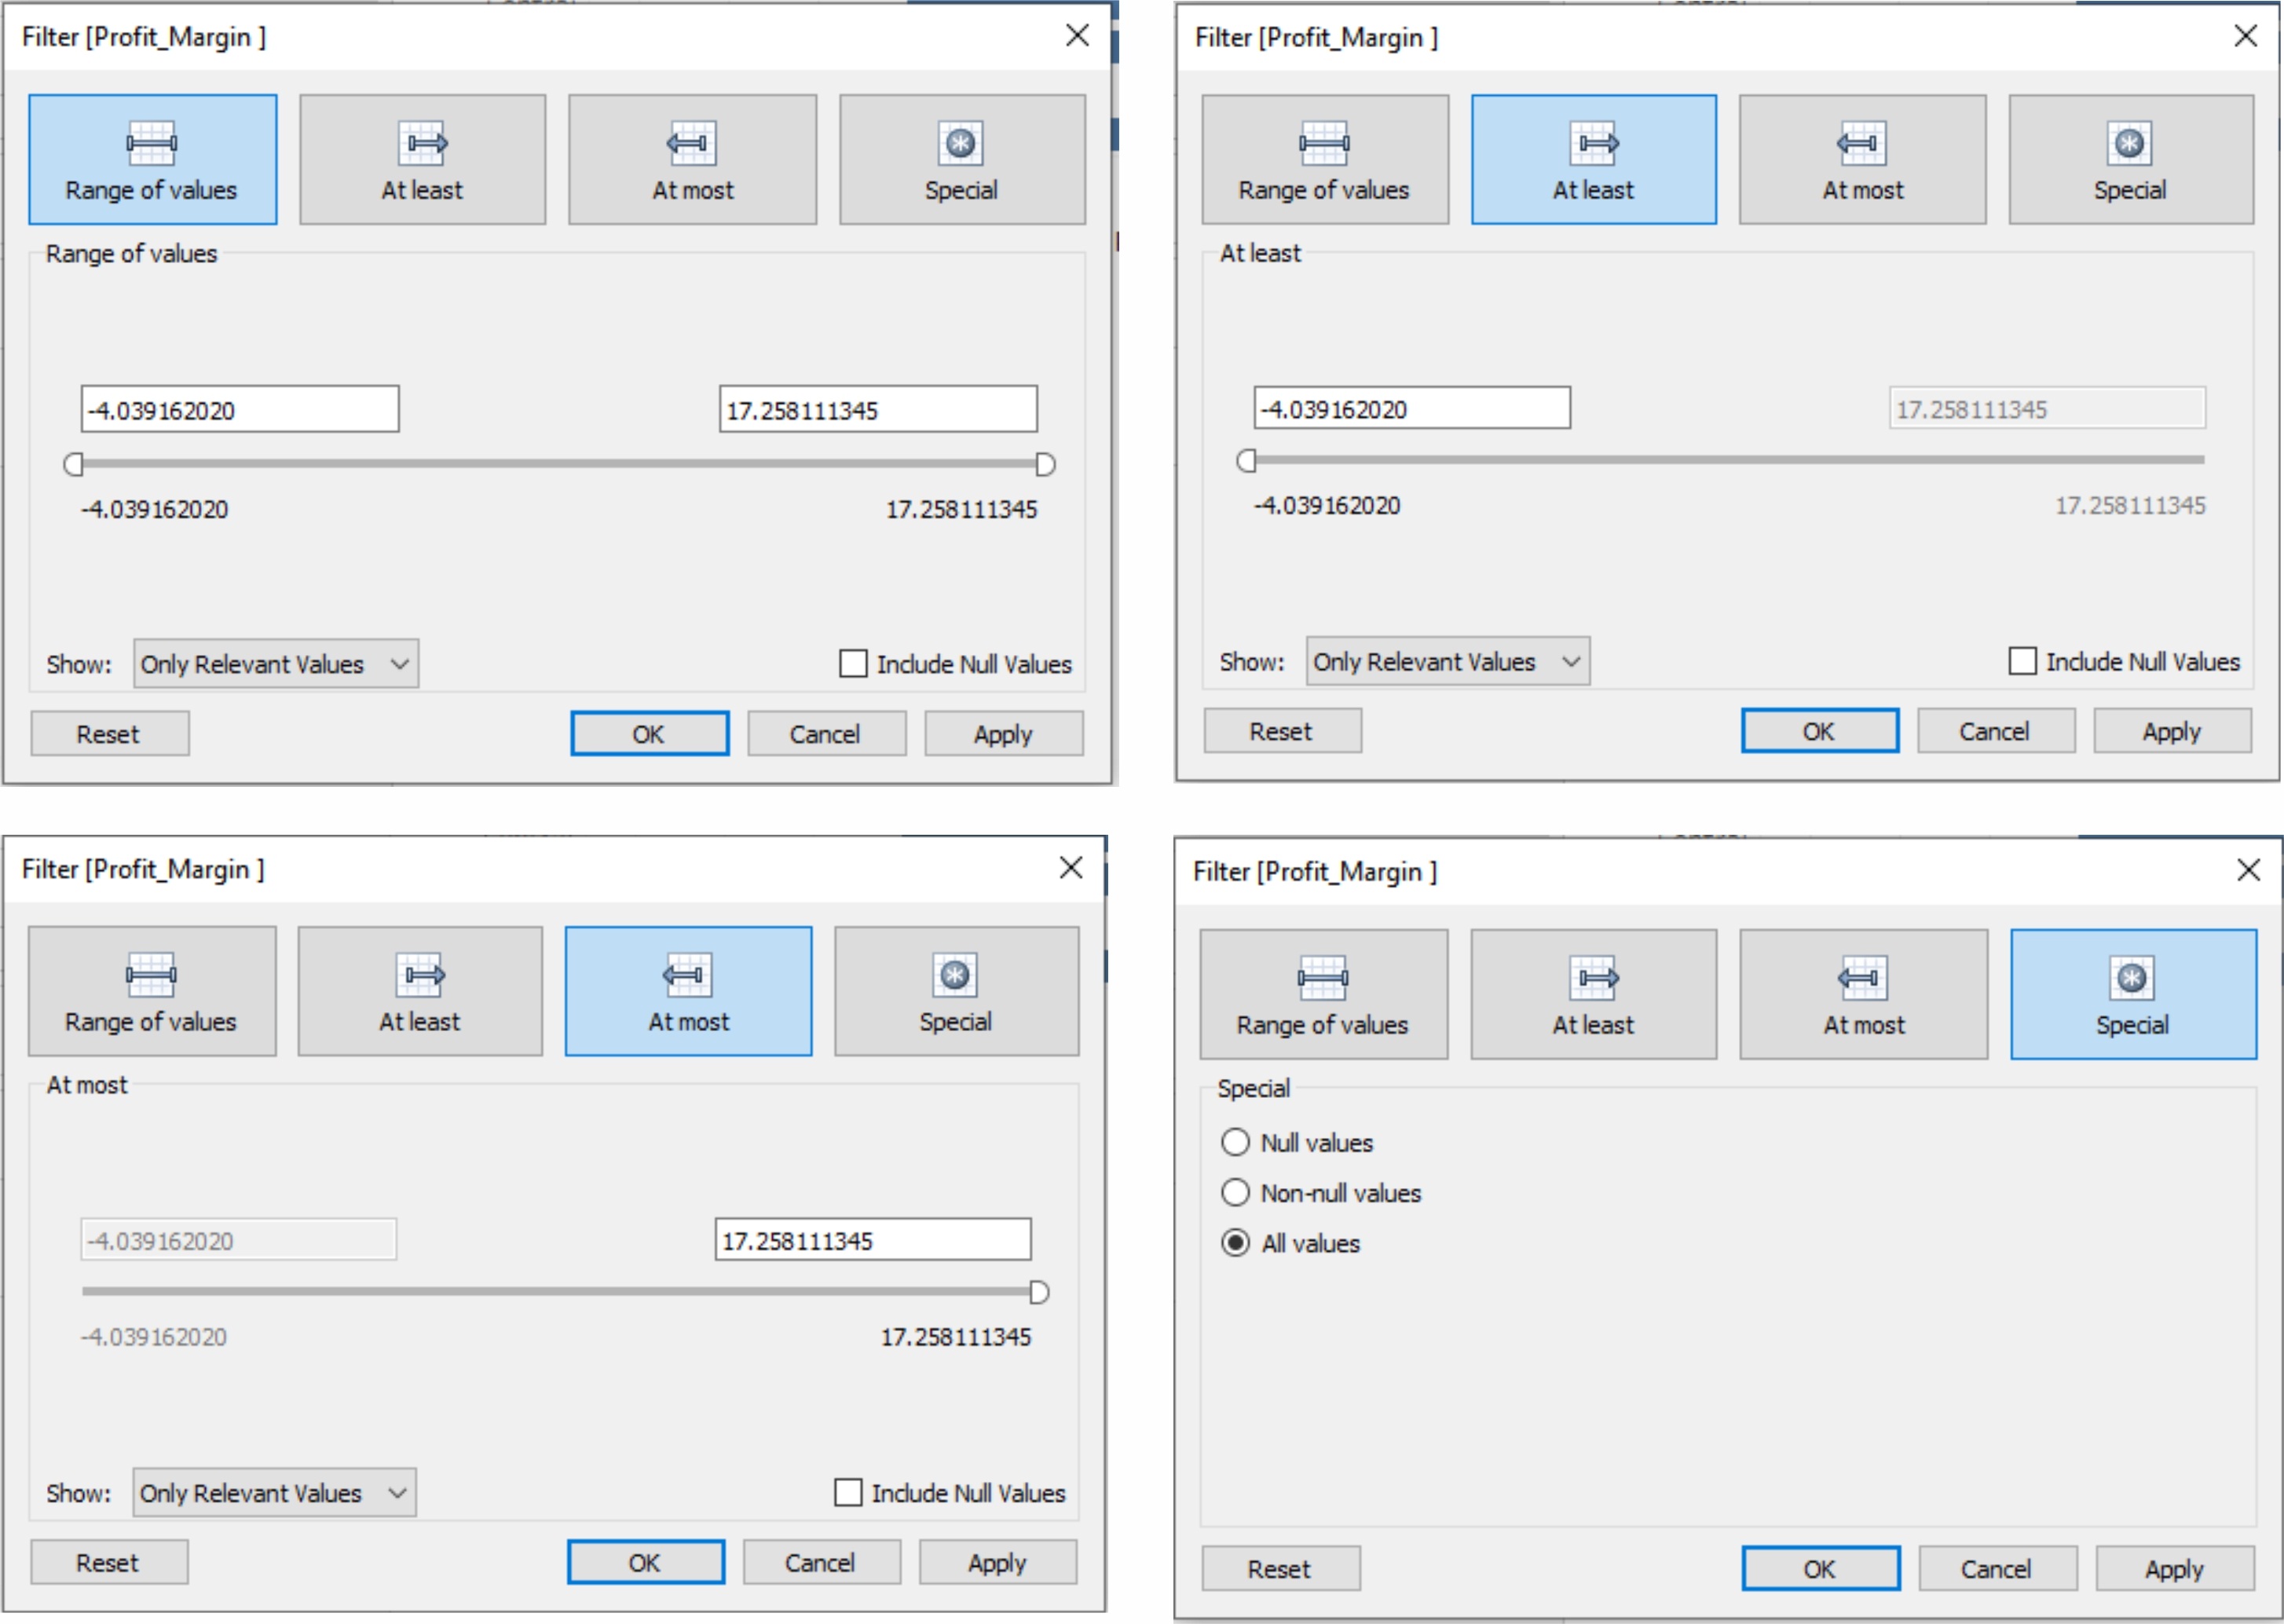Select Special icon in top-right dialog

tap(2131, 160)
